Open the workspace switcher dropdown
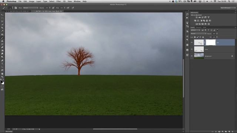 click(228, 8)
